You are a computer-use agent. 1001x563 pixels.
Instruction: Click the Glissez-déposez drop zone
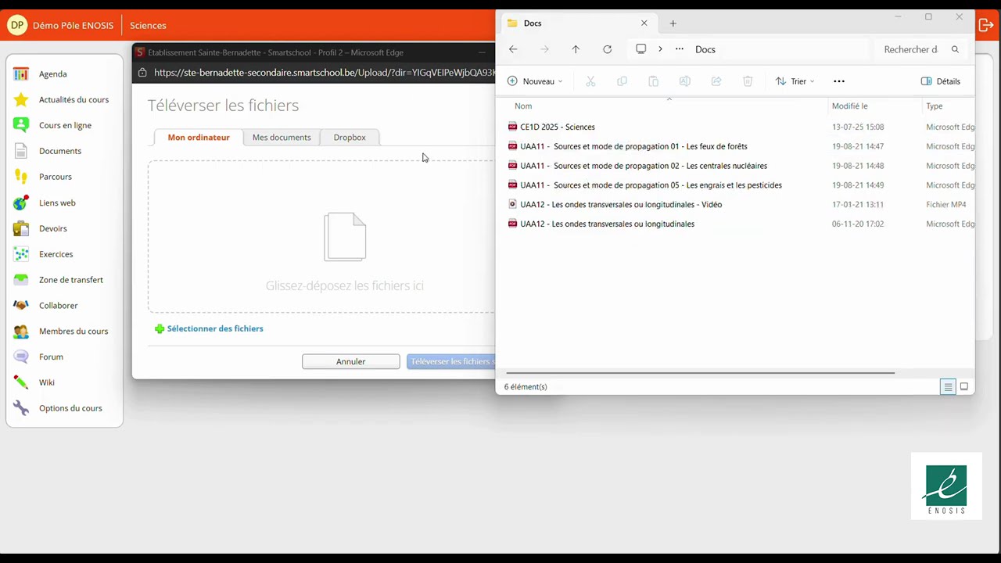pos(321,236)
